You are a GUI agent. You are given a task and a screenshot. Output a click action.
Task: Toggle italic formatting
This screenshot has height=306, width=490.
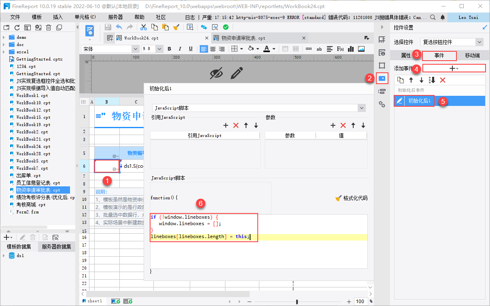point(180,49)
